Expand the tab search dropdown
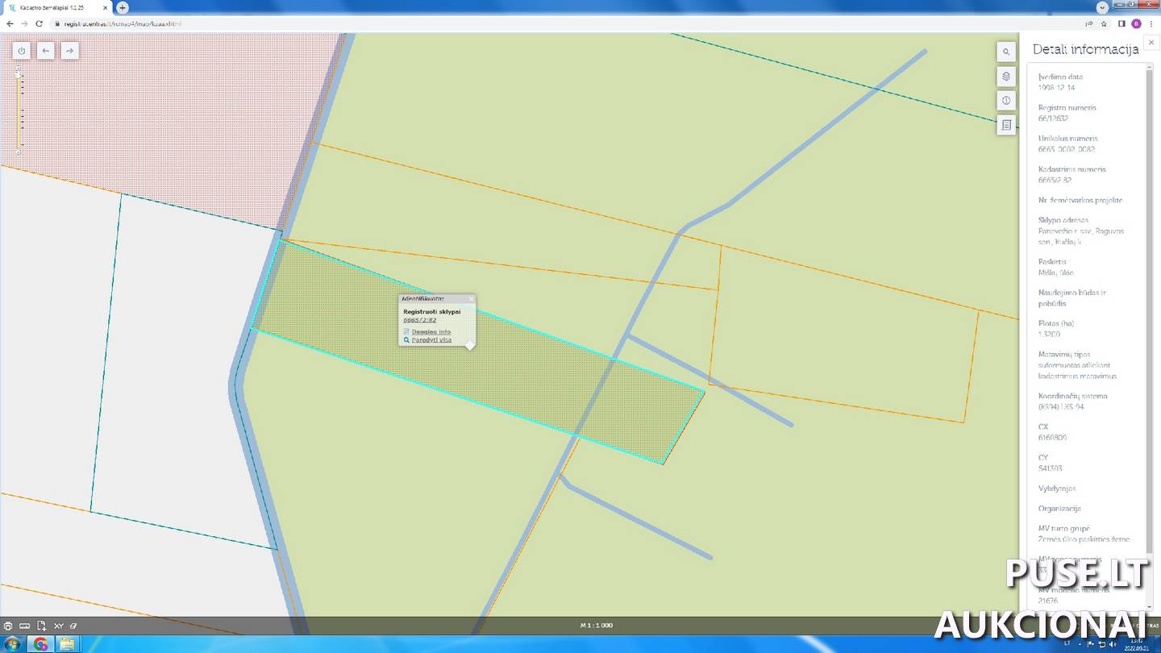Screen dimensions: 1161x653 (x=1102, y=6)
